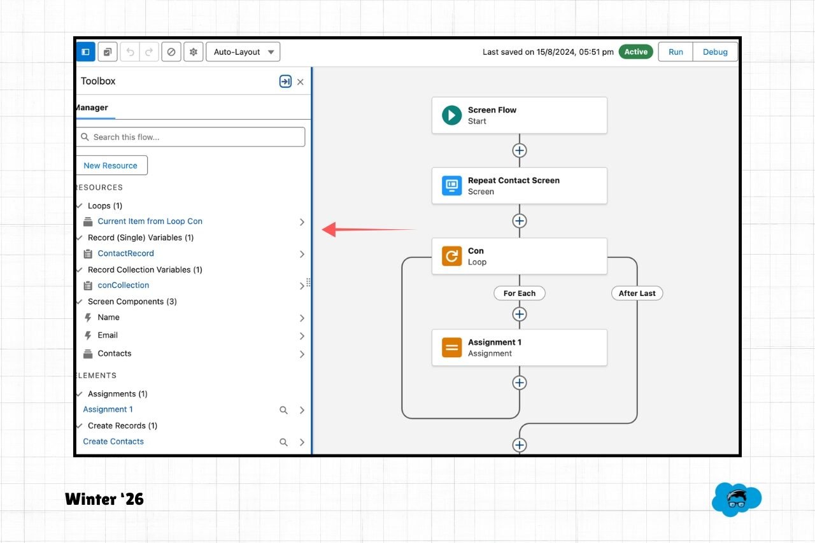Locate Create Contacts with magnifier icon
This screenshot has width=815, height=543.
(284, 442)
